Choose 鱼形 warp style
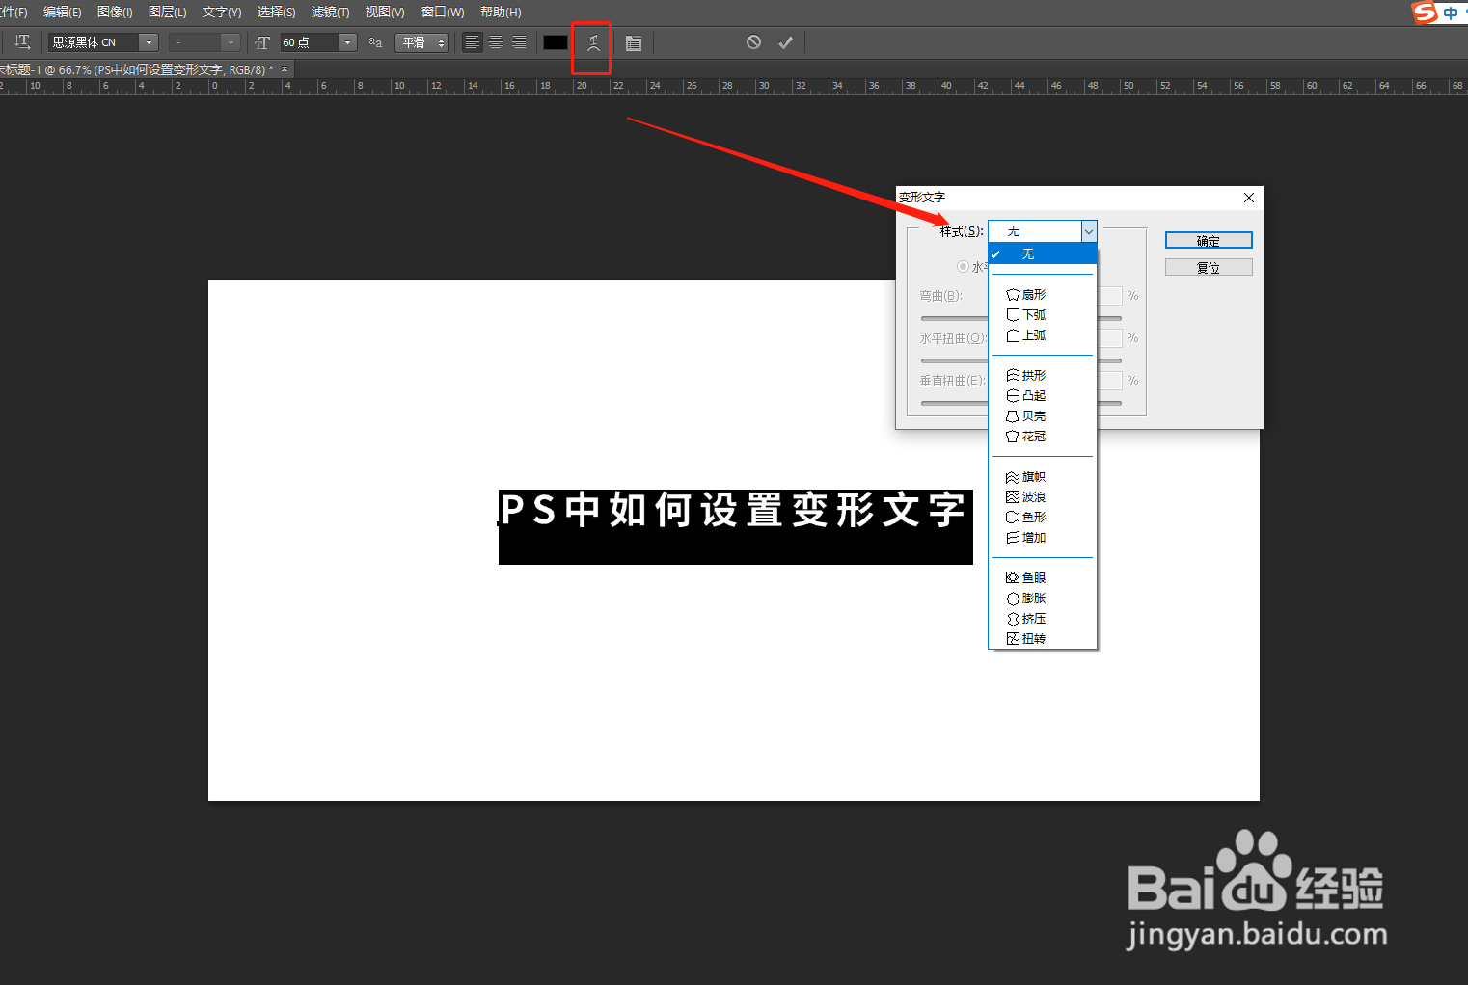1468x985 pixels. click(1043, 518)
